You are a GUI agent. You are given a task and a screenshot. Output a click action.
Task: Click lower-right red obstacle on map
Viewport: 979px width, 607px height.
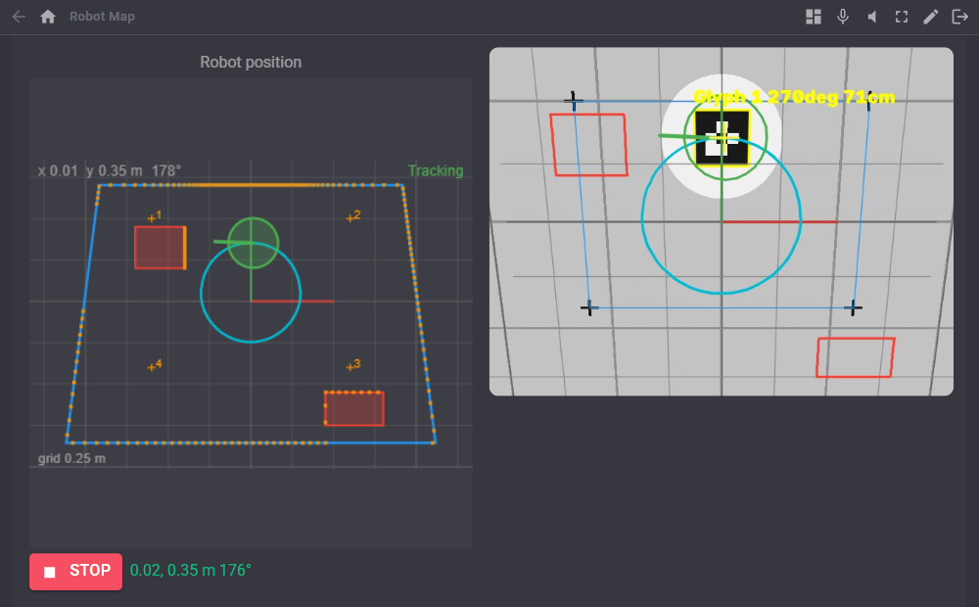(354, 408)
